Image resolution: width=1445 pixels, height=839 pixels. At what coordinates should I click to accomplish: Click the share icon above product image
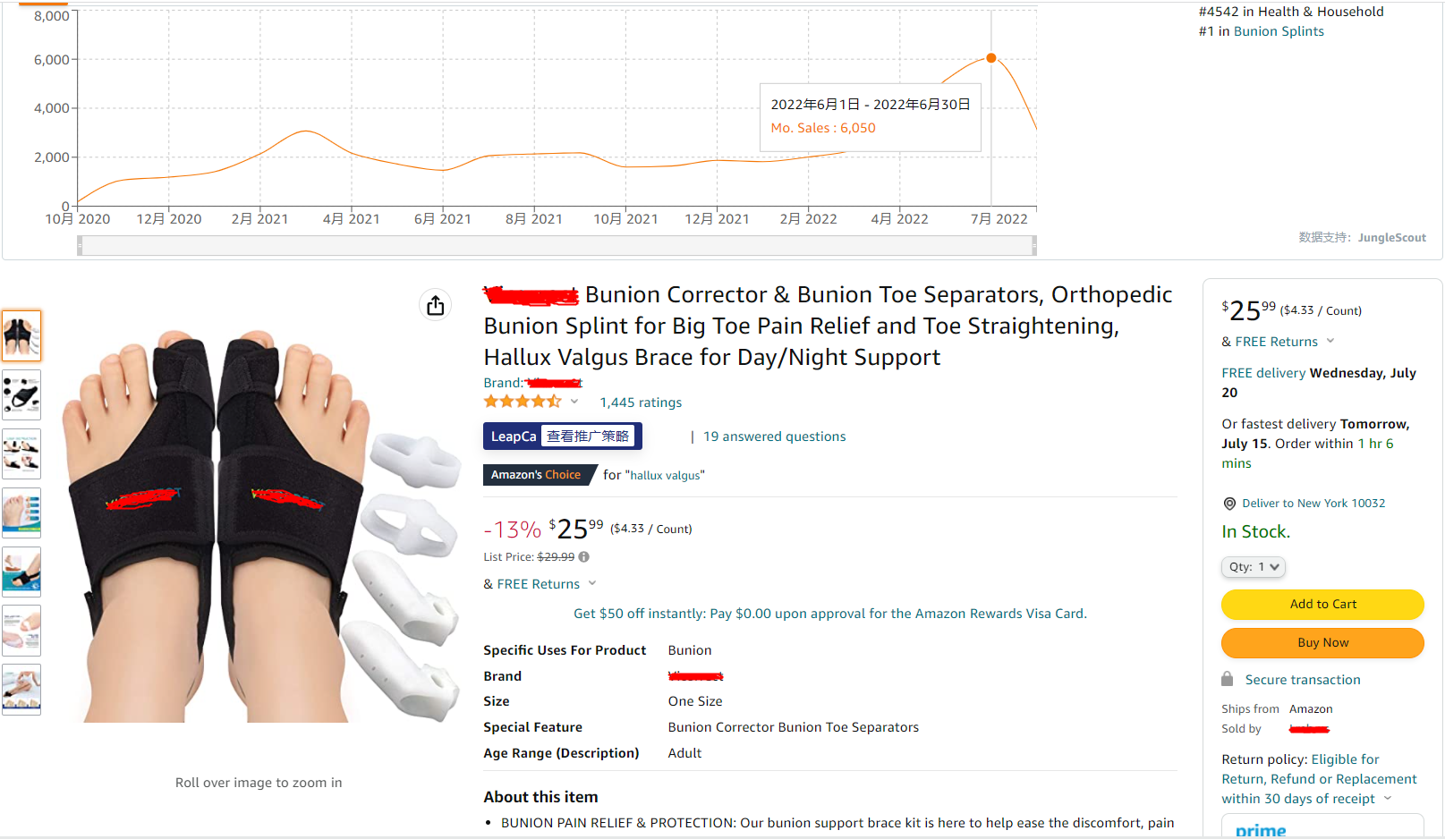[435, 305]
